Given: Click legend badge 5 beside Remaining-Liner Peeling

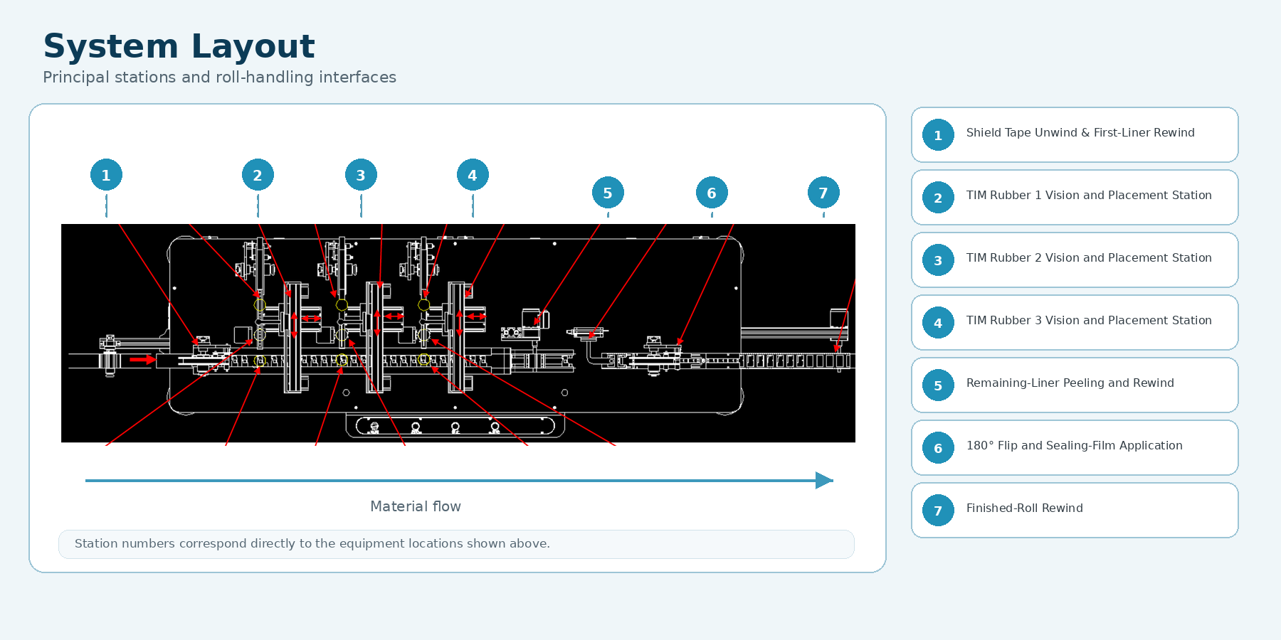Looking at the screenshot, I should pos(938,385).
